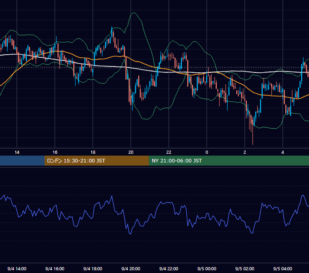Click the 9/4 18:00 time label
Image resolution: width=309 pixels, height=273 pixels.
pyautogui.click(x=93, y=269)
